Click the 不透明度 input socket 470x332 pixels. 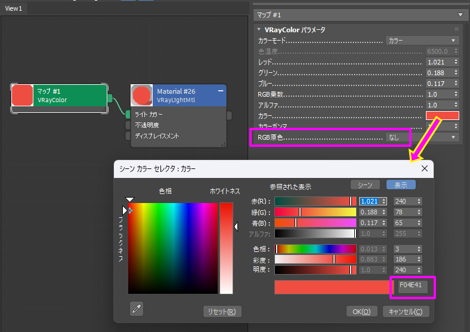128,125
